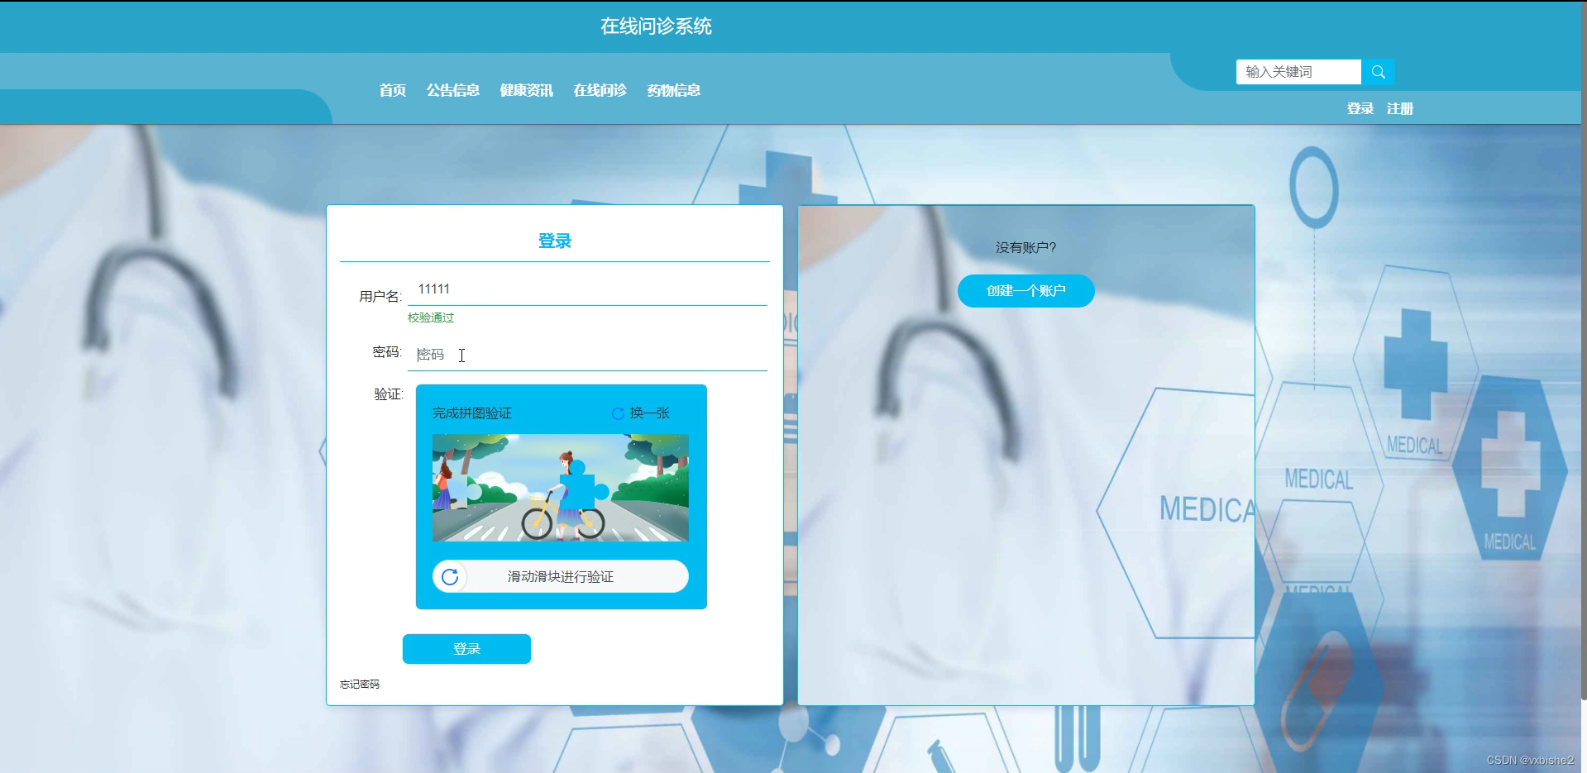Click the refresh icon beside 换一张

pos(618,413)
